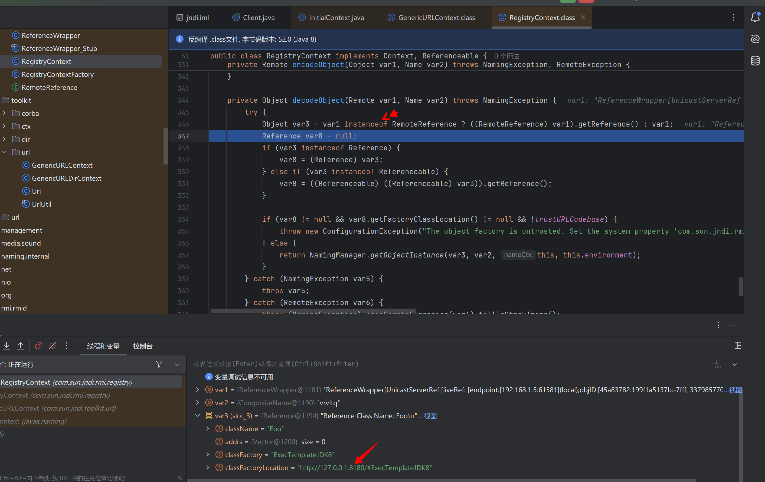Expand the corba folder
The width and height of the screenshot is (765, 482).
point(4,113)
